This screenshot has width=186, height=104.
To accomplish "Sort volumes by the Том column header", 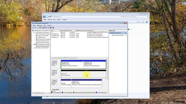I will tap(55, 31).
